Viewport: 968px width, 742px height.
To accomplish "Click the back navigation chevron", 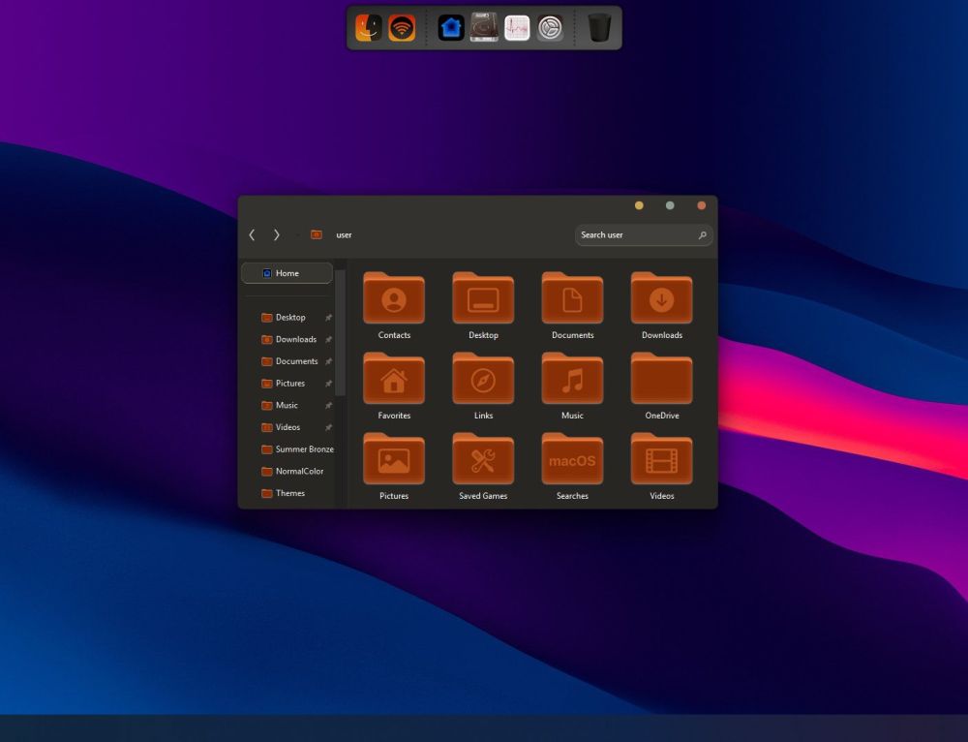I will tap(252, 234).
